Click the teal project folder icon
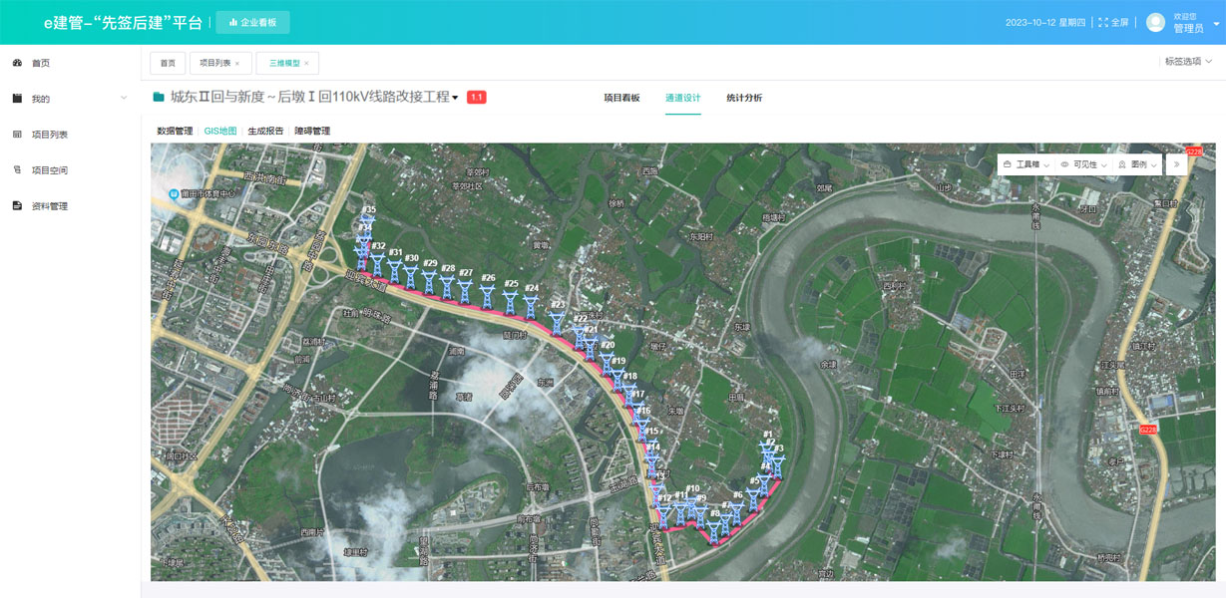Viewport: 1226px width, 598px height. [x=159, y=98]
